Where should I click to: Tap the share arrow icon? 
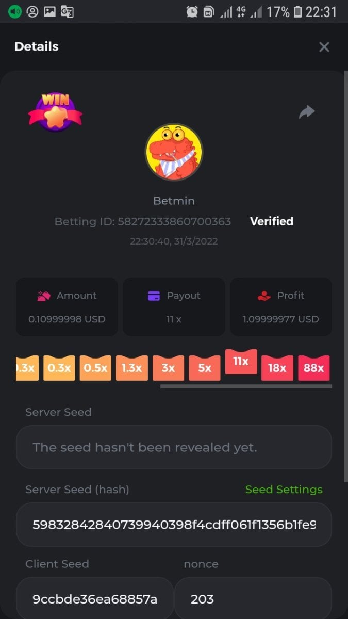307,112
